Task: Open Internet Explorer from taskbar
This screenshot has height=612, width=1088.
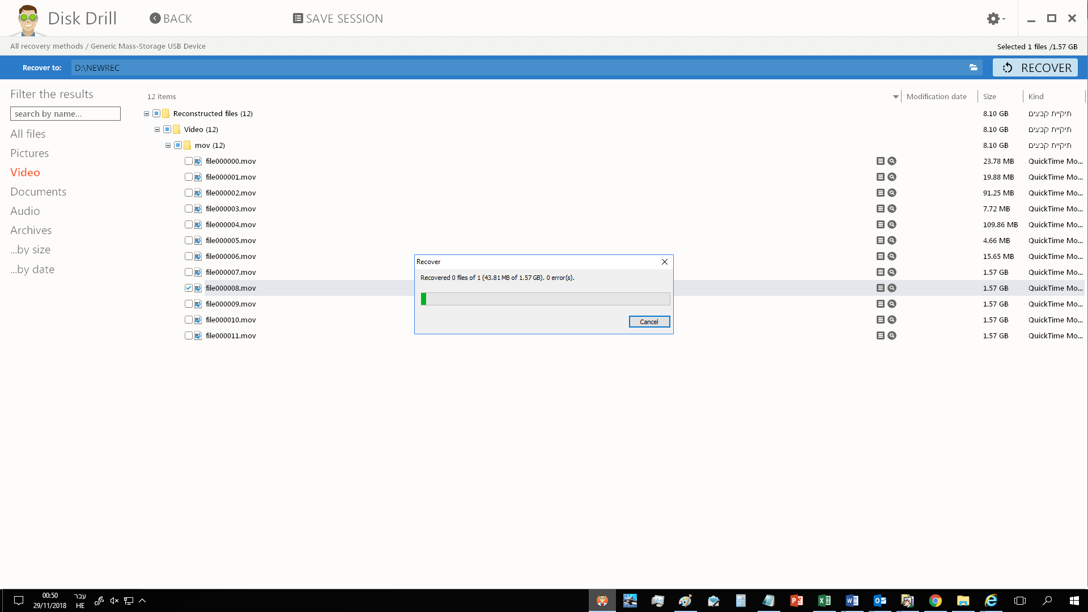Action: click(x=991, y=601)
